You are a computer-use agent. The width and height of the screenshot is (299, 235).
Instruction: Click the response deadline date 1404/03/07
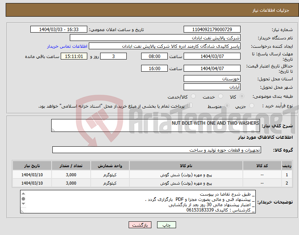212,56
